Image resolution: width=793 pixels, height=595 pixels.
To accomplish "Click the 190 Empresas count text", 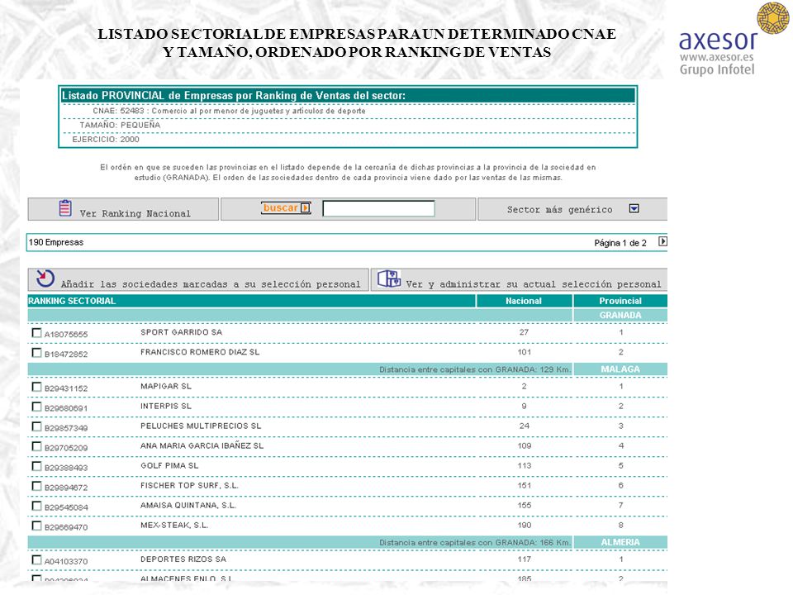I will tap(55, 242).
